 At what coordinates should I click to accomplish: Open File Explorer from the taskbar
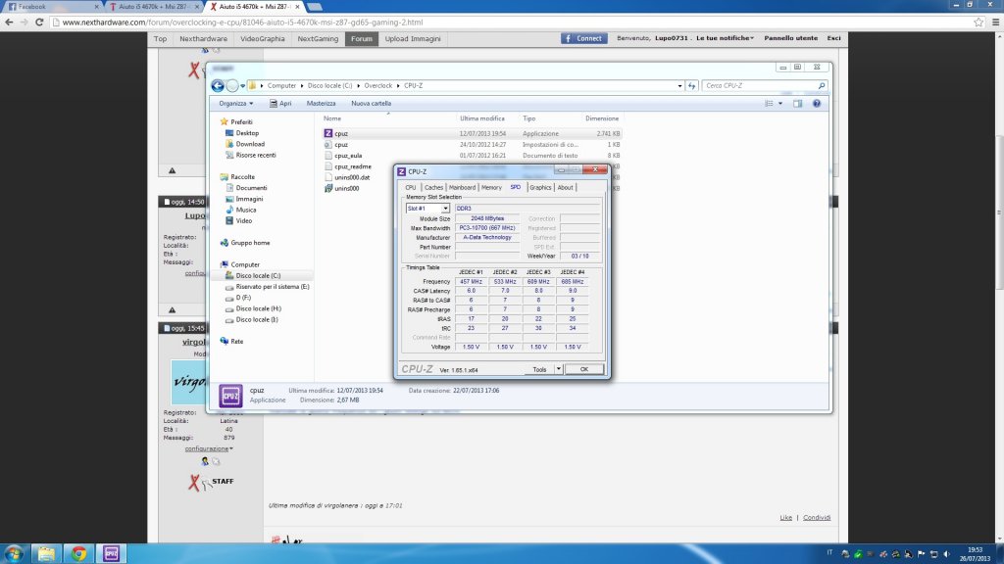(46, 554)
